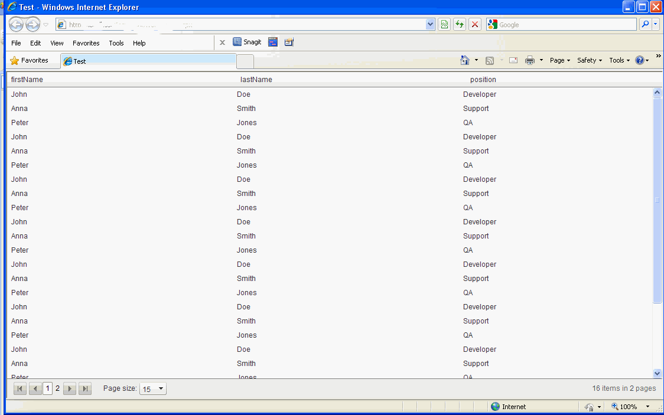664x415 pixels.
Task: Open recent pages dropdown beside Forward arrow
Action: pyautogui.click(x=45, y=25)
